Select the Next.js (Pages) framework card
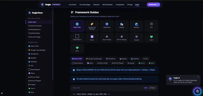The width and height of the screenshot is (203, 96). [x=122, y=38]
